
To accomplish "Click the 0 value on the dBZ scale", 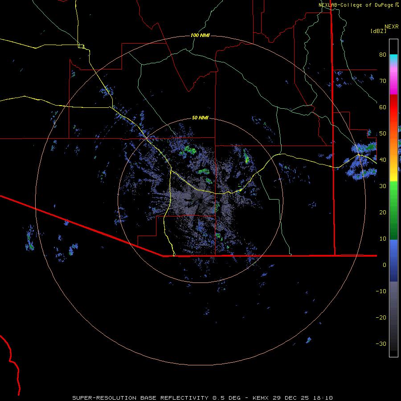I will [385, 265].
